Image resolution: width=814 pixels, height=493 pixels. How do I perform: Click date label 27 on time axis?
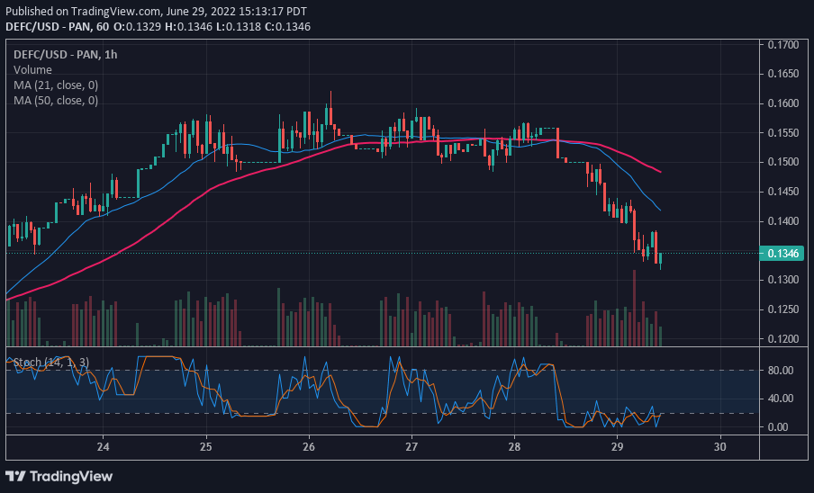tap(412, 446)
